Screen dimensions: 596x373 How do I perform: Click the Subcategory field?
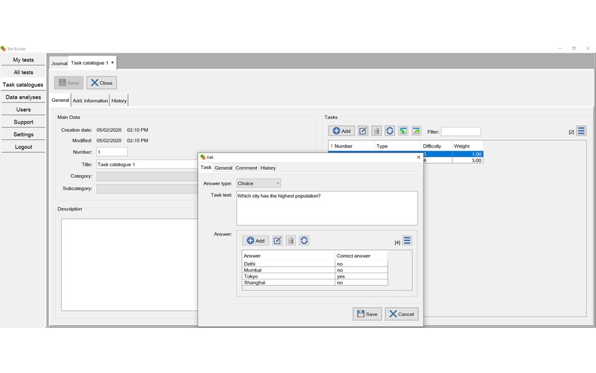click(147, 189)
